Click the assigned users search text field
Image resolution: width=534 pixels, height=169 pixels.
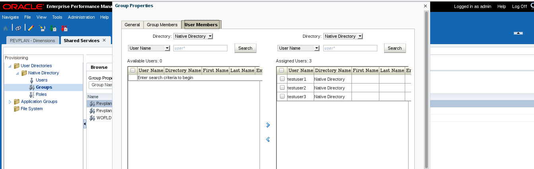click(350, 48)
